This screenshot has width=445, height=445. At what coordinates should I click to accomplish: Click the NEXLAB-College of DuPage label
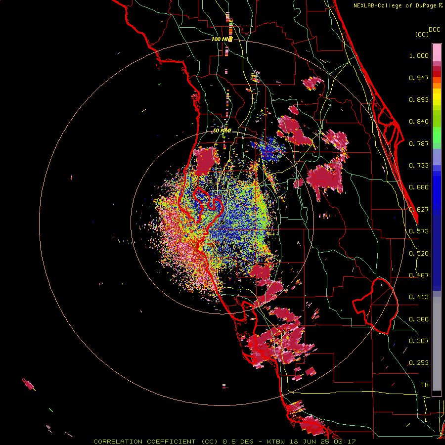click(395, 5)
